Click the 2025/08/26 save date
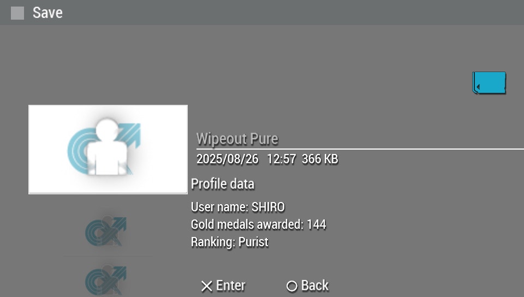 (228, 159)
